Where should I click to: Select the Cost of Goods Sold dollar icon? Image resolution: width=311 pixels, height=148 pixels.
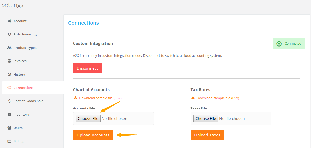pyautogui.click(x=9, y=101)
